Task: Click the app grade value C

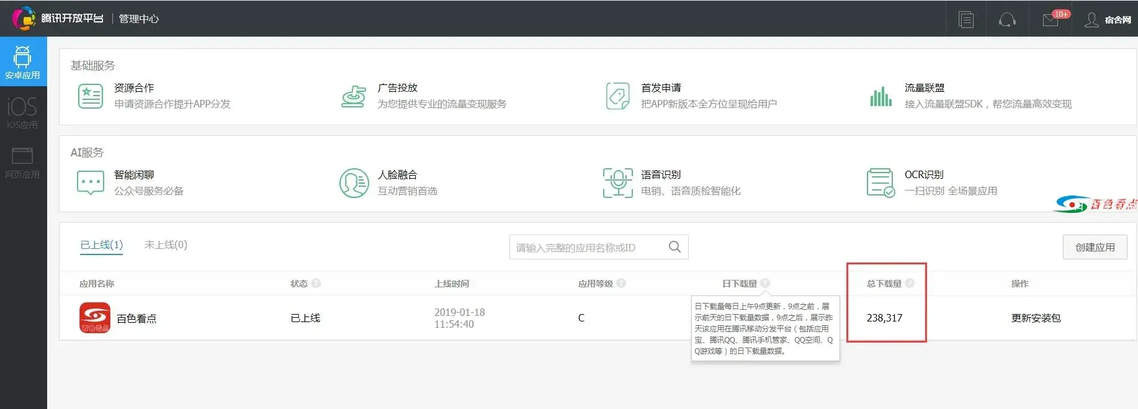Action: [581, 318]
